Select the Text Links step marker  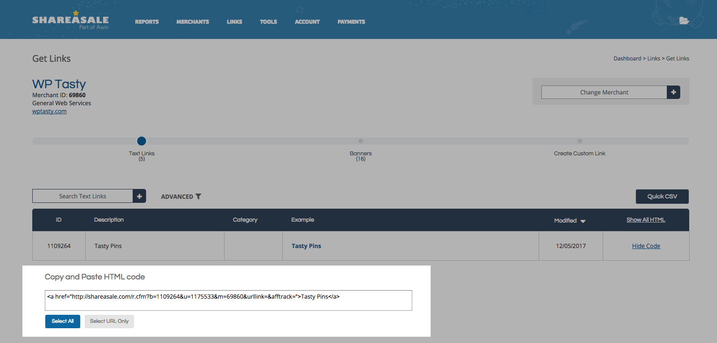click(x=142, y=141)
